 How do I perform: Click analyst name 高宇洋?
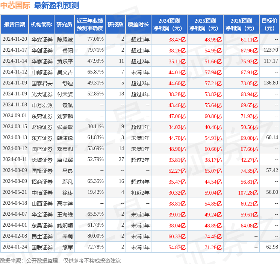tap(65, 204)
